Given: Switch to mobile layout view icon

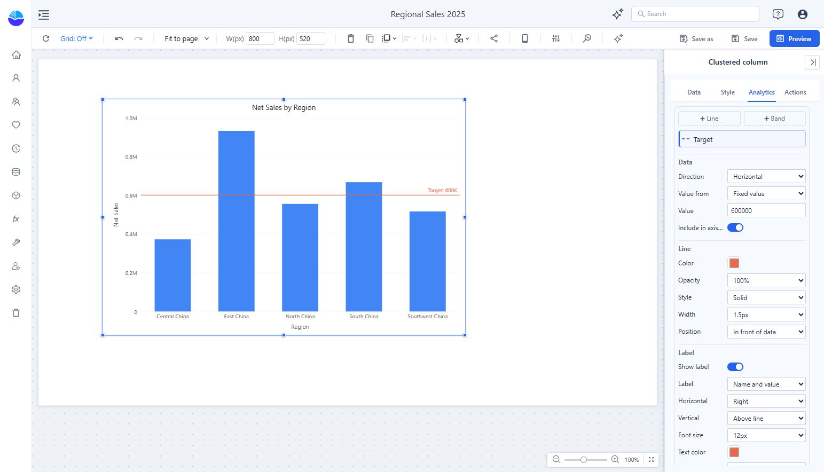Looking at the screenshot, I should coord(525,38).
